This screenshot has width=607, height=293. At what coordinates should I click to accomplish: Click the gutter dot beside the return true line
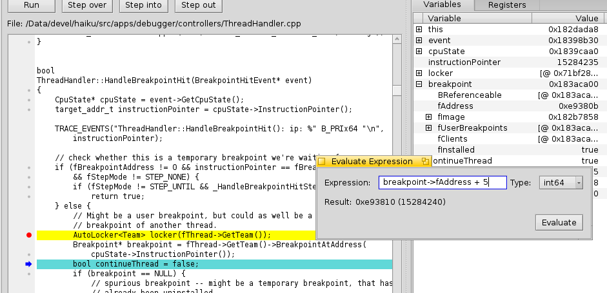(x=28, y=196)
